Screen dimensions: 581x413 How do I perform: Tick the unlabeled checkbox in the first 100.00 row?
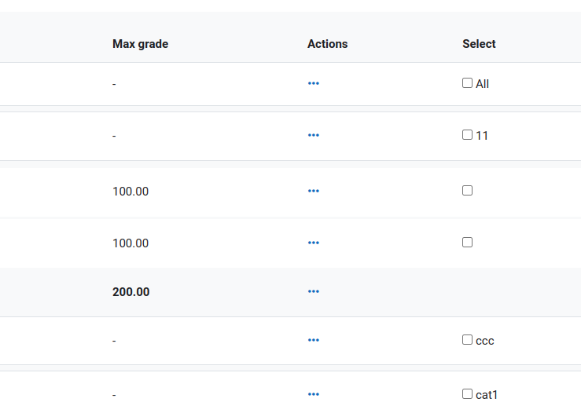tap(467, 191)
